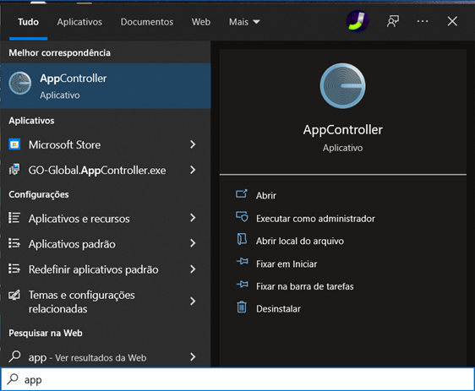The height and width of the screenshot is (391, 475).
Task: Open the feedback person icon
Action: [x=393, y=21]
